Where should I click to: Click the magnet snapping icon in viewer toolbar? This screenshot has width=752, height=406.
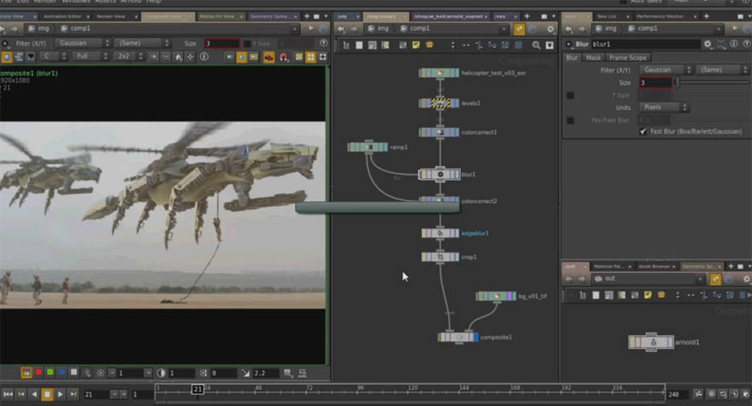click(x=284, y=57)
